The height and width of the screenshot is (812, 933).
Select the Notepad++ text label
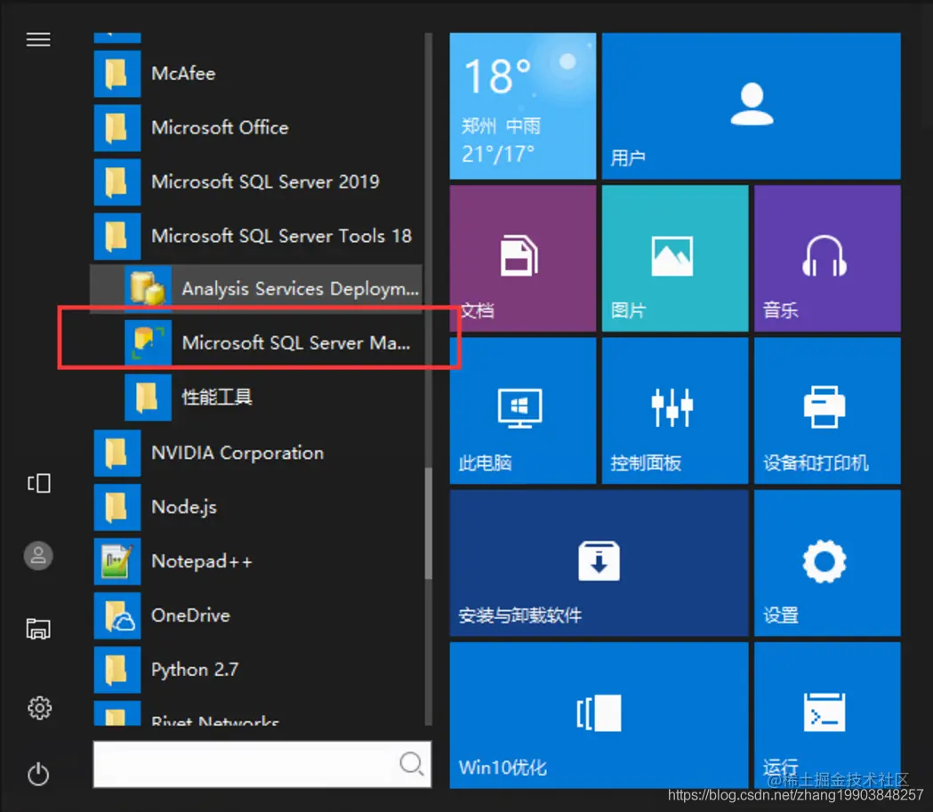coord(202,561)
